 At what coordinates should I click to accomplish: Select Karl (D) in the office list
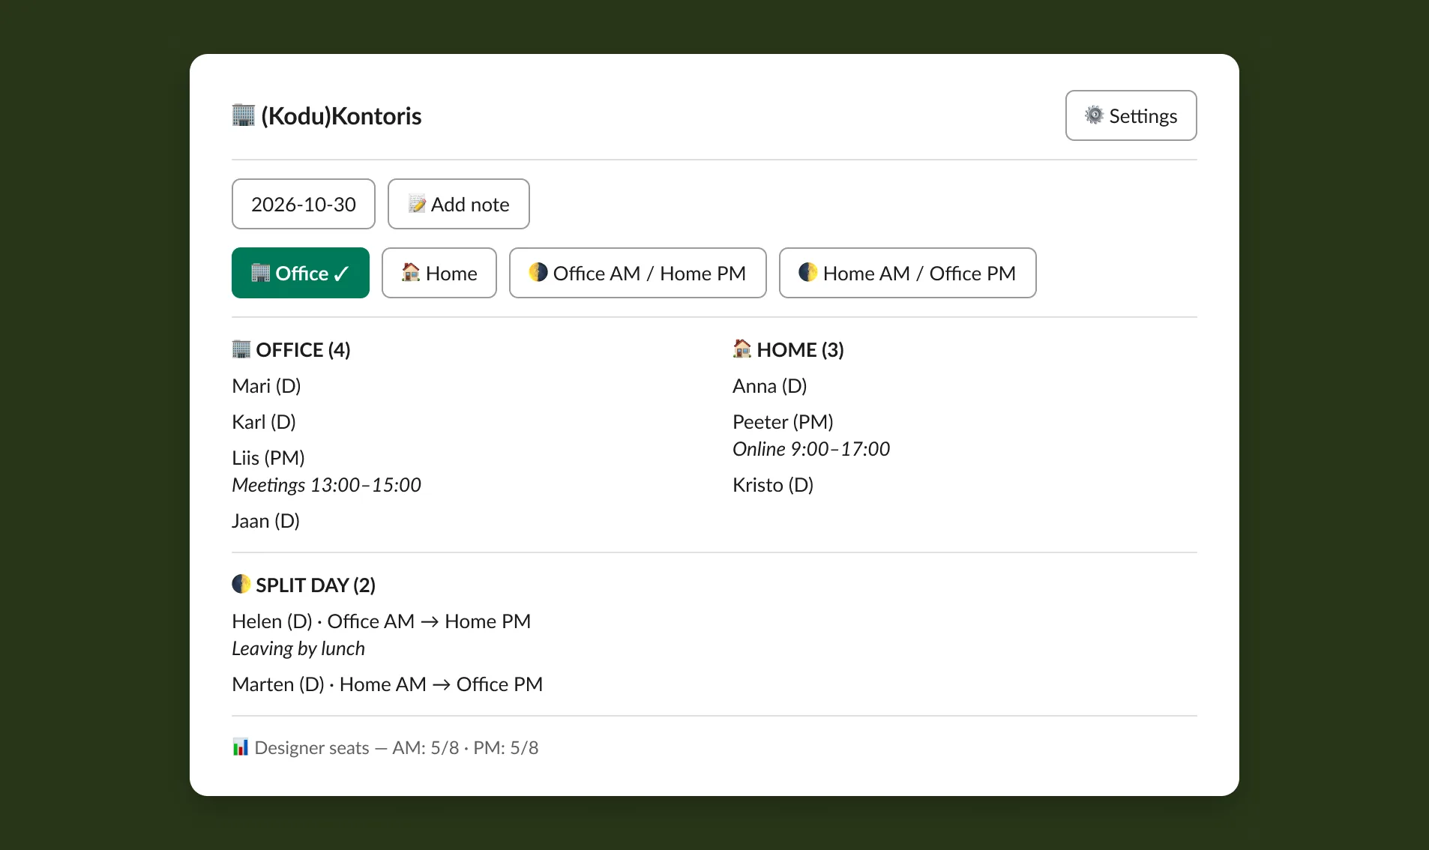264,422
